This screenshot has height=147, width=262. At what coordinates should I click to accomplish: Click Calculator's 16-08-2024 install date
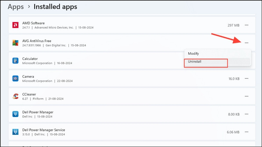(x=65, y=63)
